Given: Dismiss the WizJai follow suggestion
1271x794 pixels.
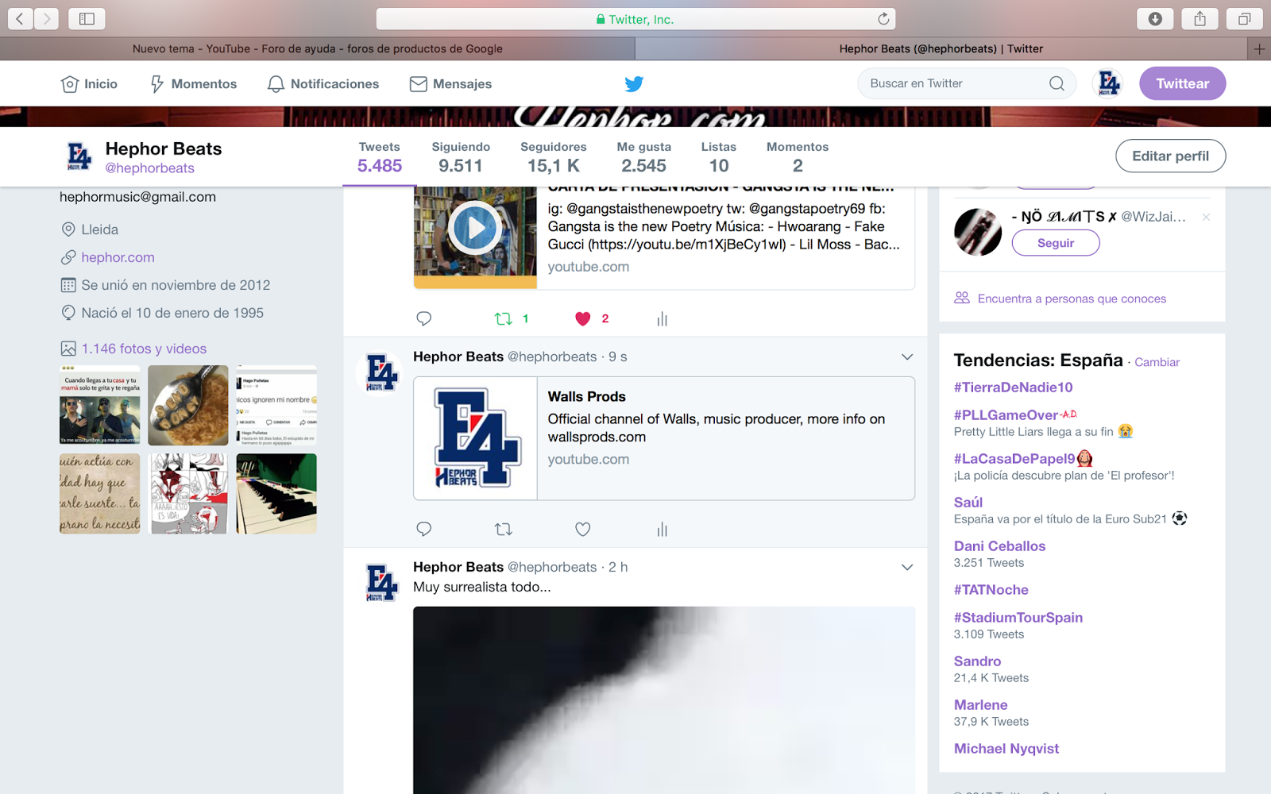Looking at the screenshot, I should point(1207,217).
